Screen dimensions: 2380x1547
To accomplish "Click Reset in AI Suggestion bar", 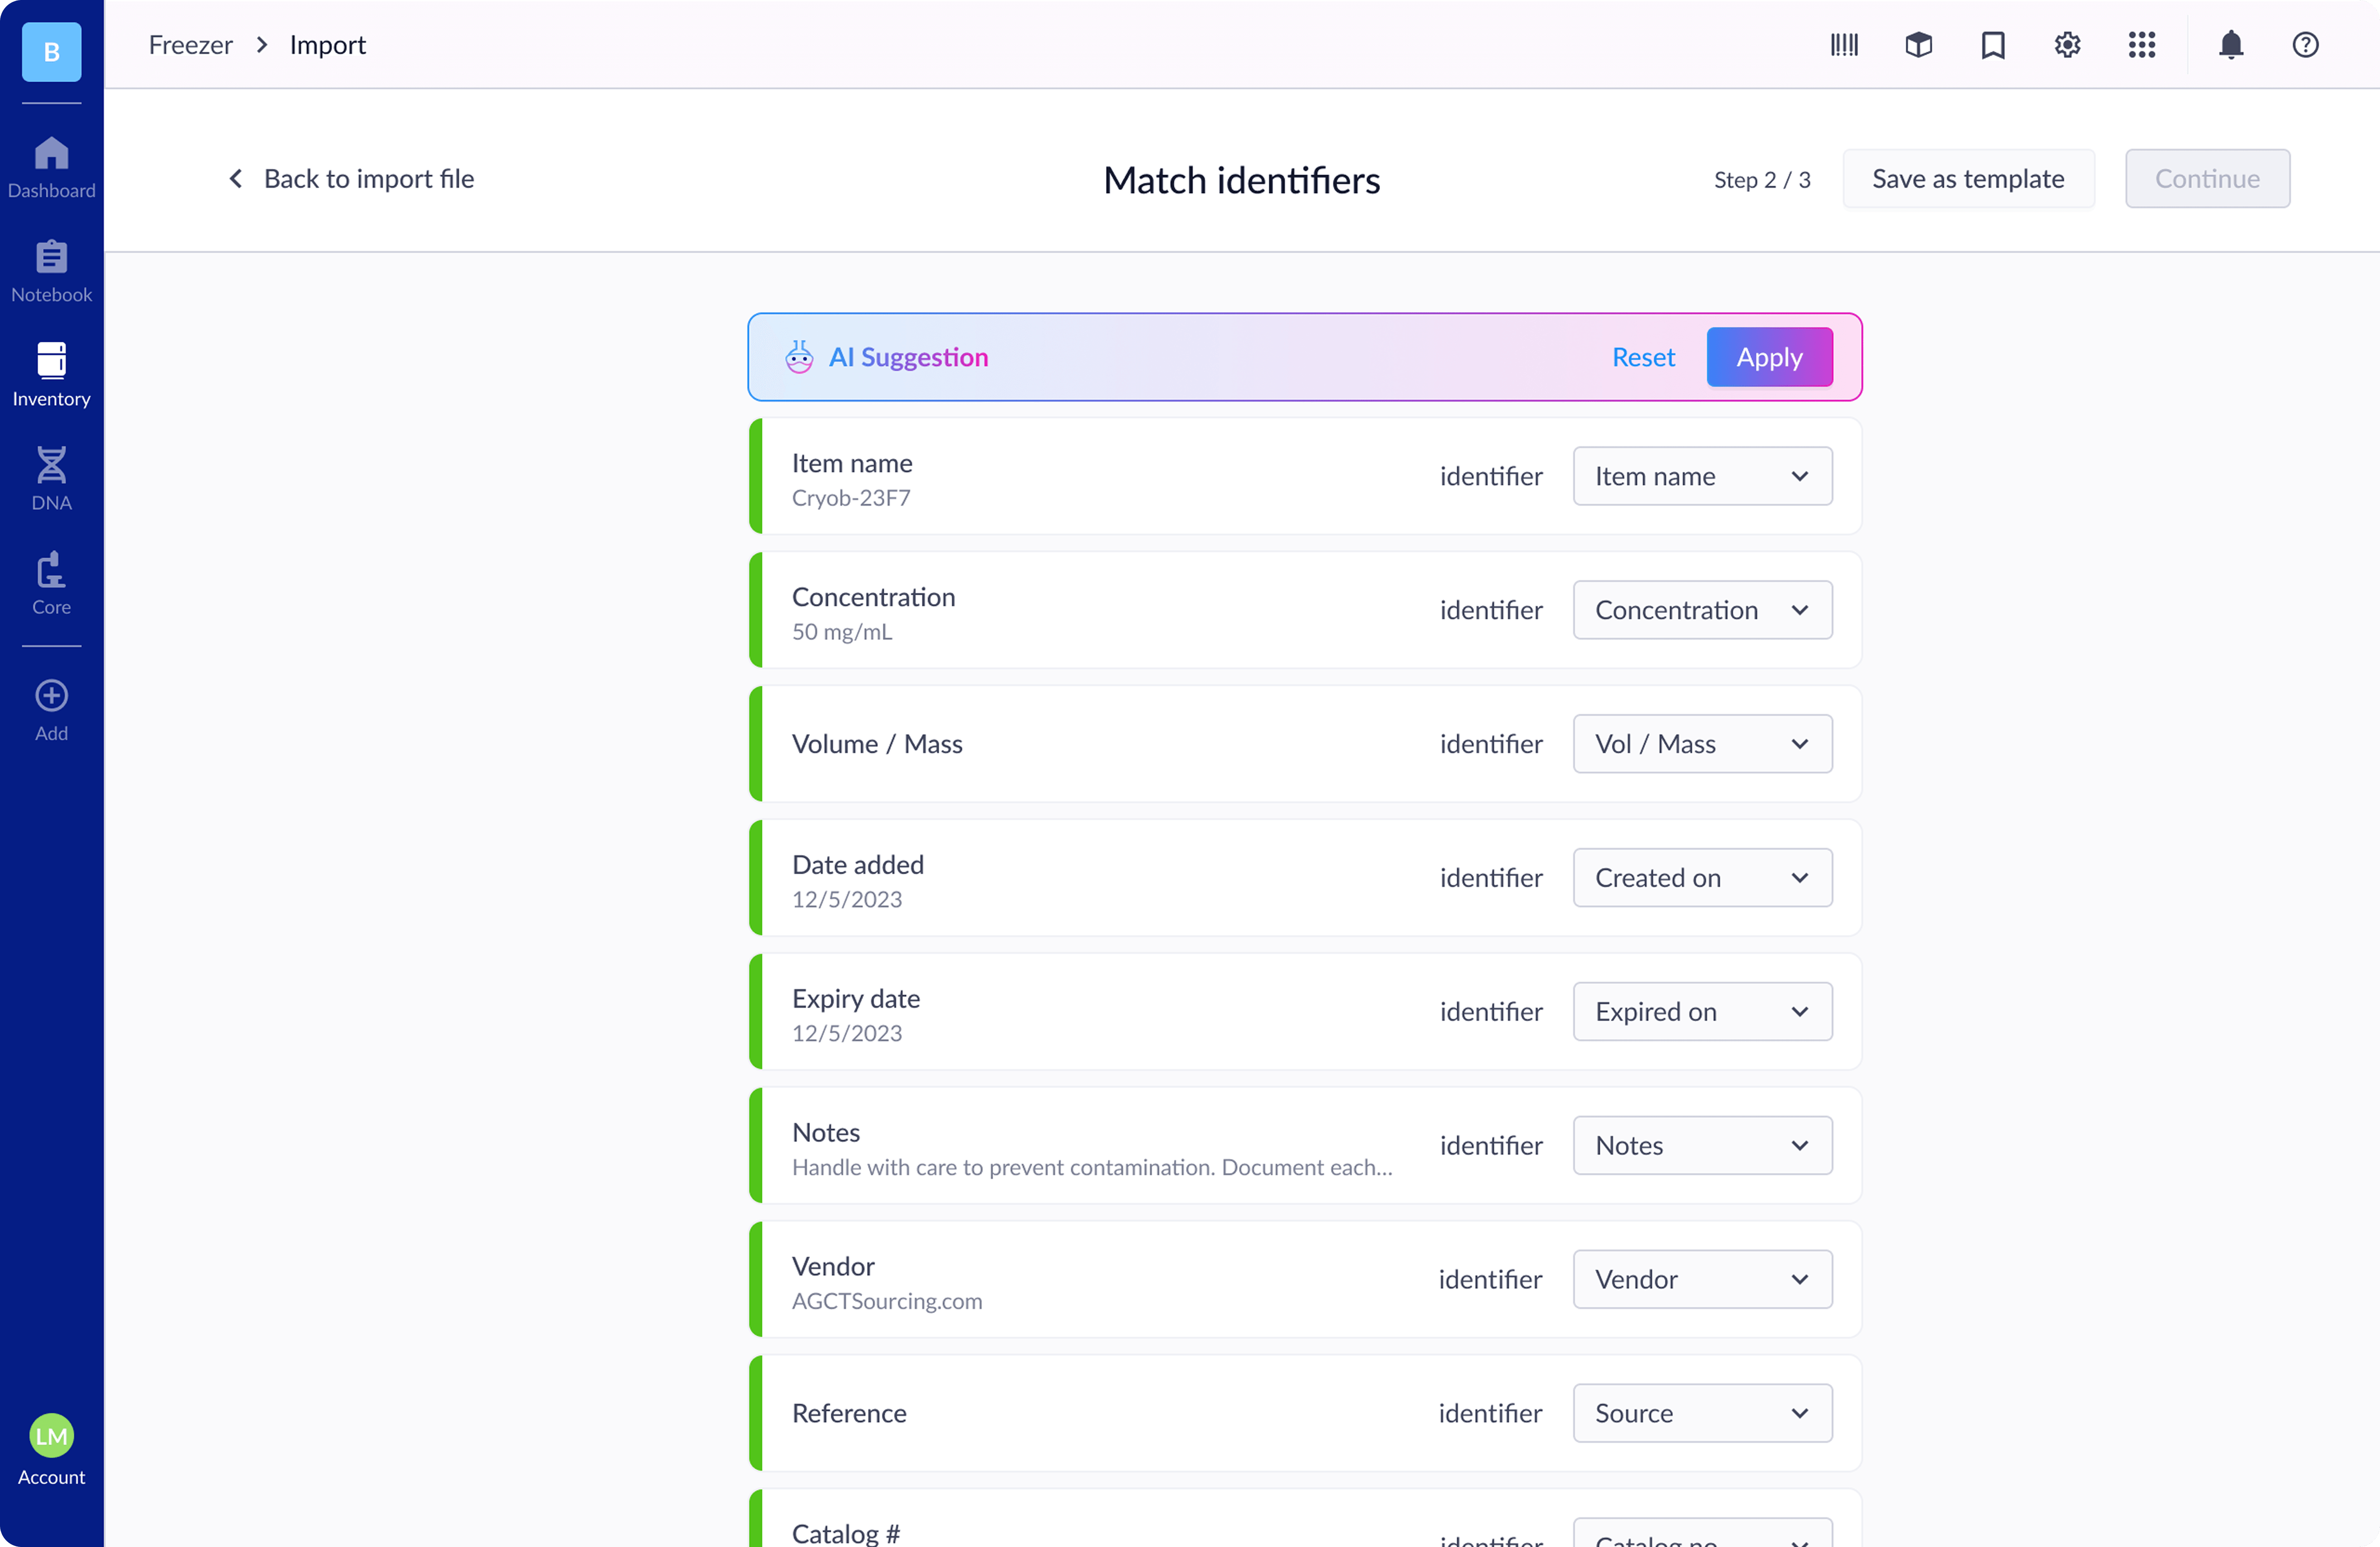I will (1643, 357).
